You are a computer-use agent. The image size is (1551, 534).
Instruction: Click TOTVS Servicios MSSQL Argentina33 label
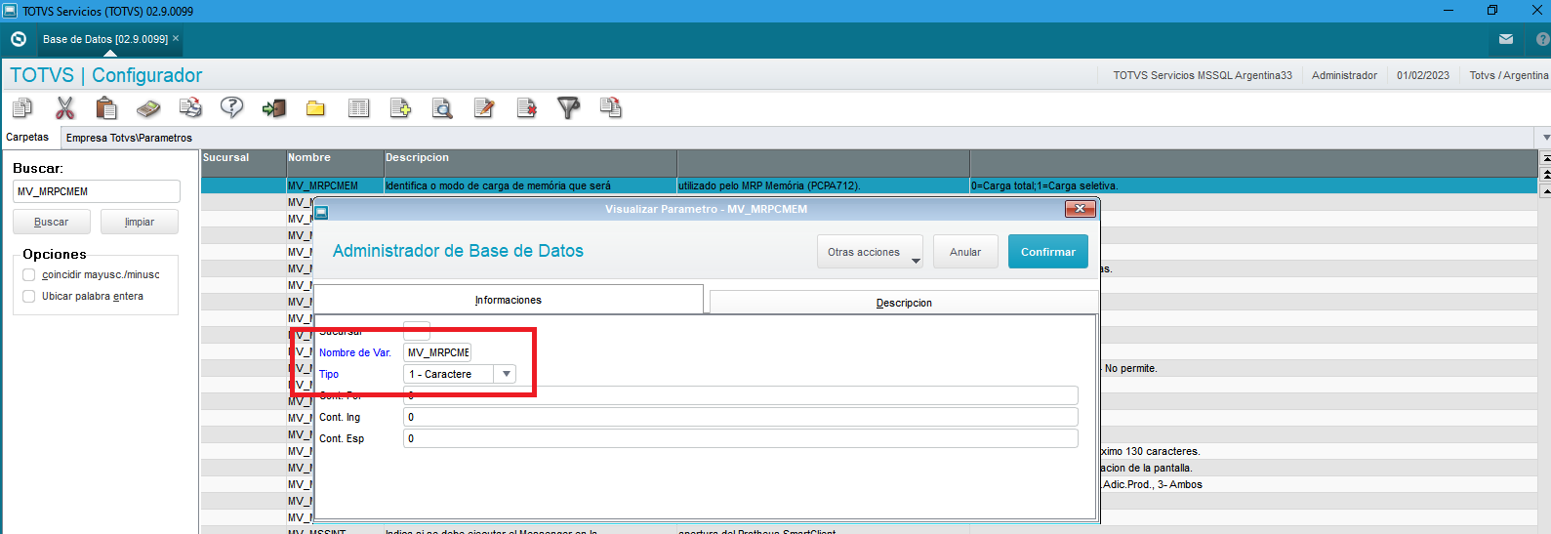(x=1203, y=75)
